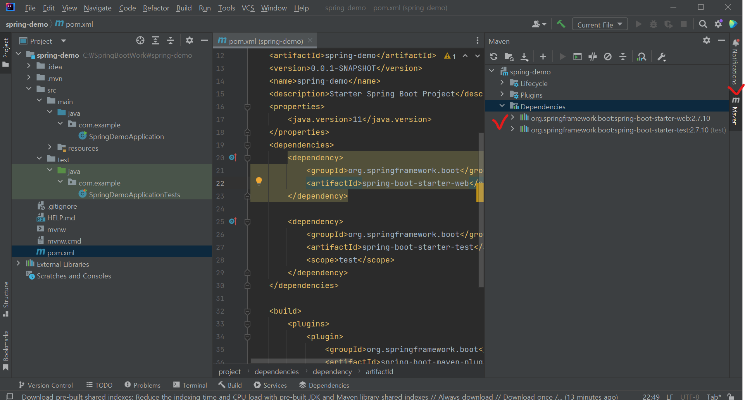The width and height of the screenshot is (745, 400).
Task: Go to next highlighted error arrow
Action: tap(477, 56)
